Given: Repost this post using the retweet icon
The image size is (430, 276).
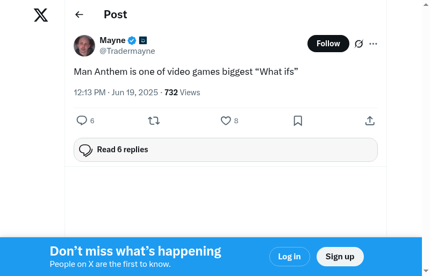Looking at the screenshot, I should tap(154, 121).
